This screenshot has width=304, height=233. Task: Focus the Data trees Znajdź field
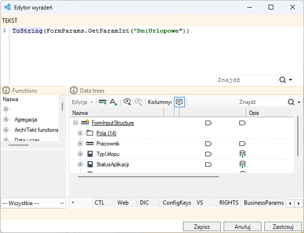(x=262, y=102)
